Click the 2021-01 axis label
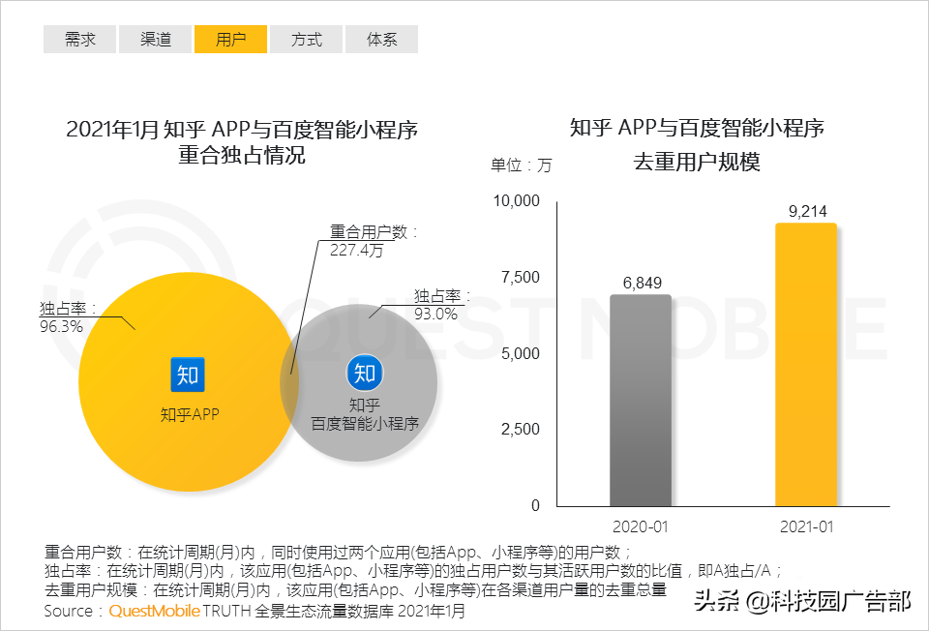929x631 pixels. click(806, 526)
